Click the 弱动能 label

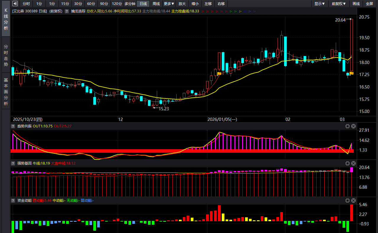(x=87, y=201)
